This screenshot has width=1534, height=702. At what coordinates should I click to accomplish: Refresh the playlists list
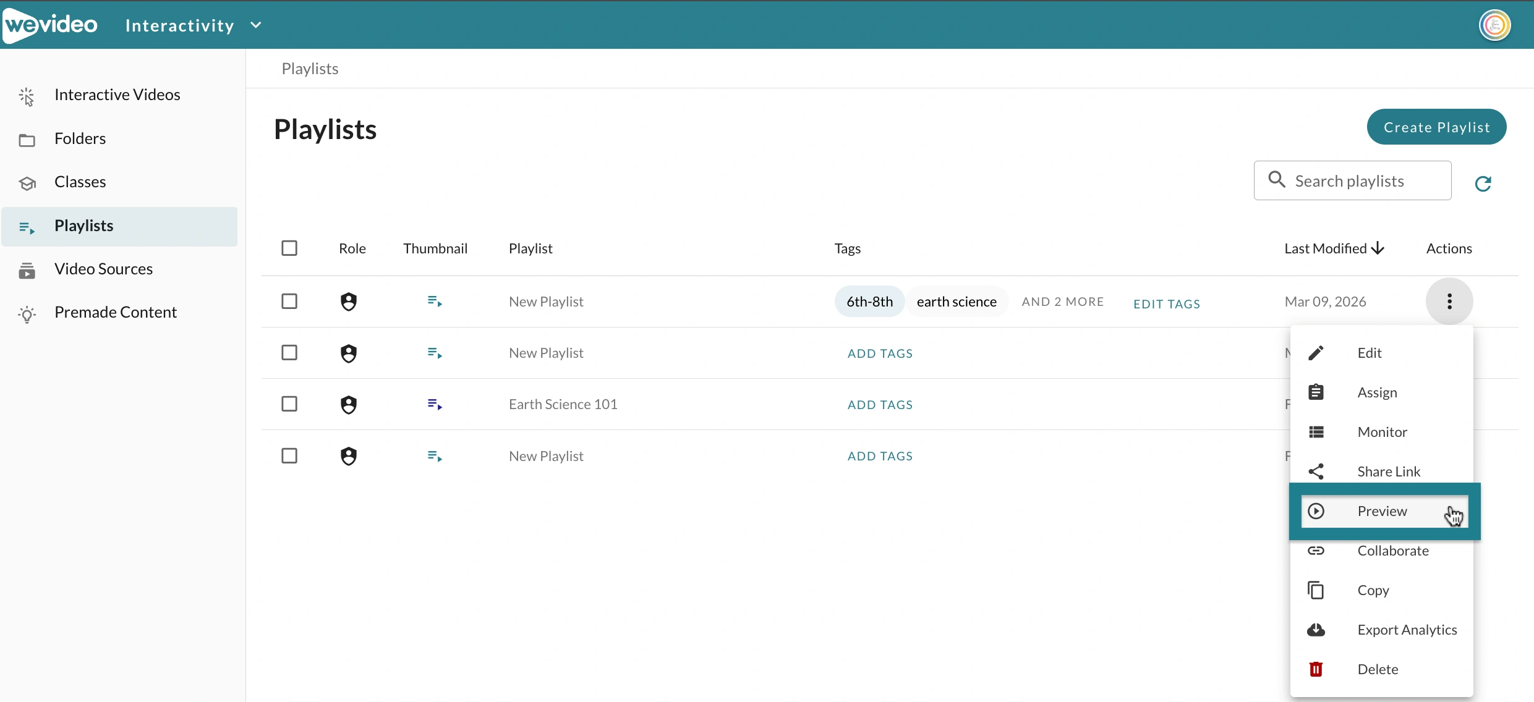pyautogui.click(x=1483, y=184)
